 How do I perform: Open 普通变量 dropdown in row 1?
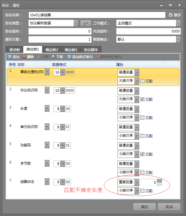click(x=137, y=73)
